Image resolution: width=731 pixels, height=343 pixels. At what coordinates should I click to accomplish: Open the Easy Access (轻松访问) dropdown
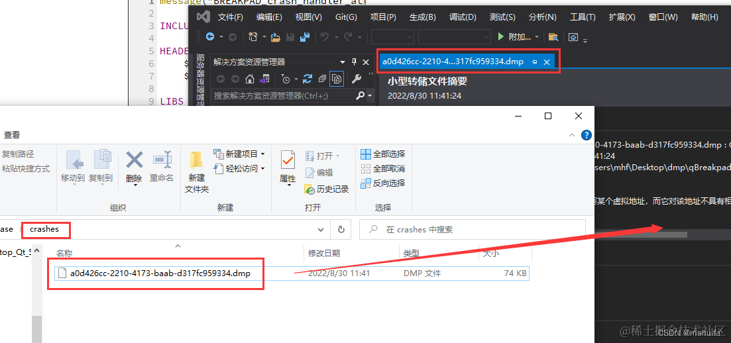pos(263,168)
